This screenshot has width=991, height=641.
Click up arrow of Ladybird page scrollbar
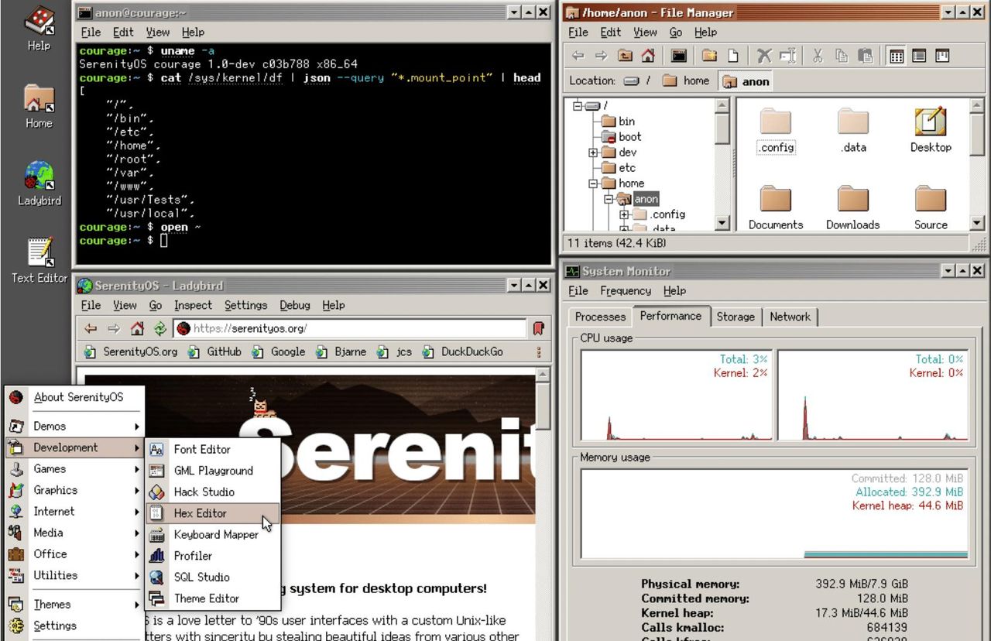tap(544, 375)
